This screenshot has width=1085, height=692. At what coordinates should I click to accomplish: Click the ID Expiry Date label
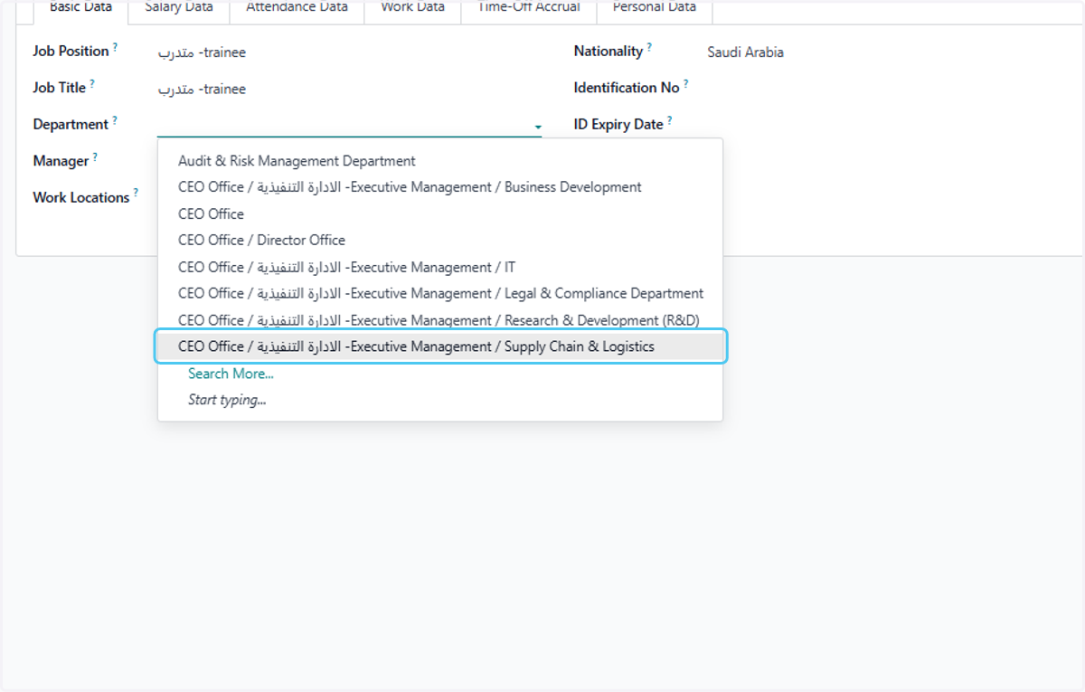(618, 124)
